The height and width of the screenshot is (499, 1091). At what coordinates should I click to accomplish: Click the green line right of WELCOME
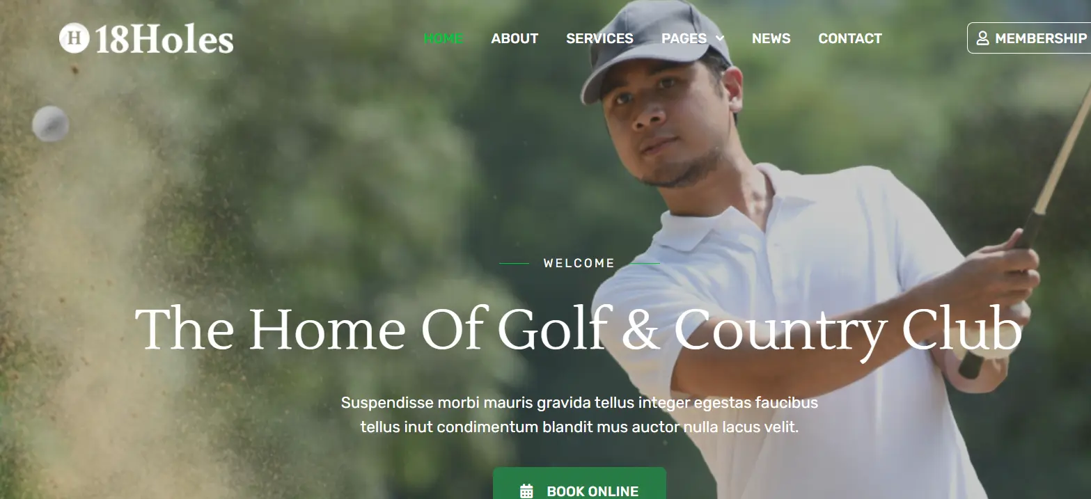[645, 264]
